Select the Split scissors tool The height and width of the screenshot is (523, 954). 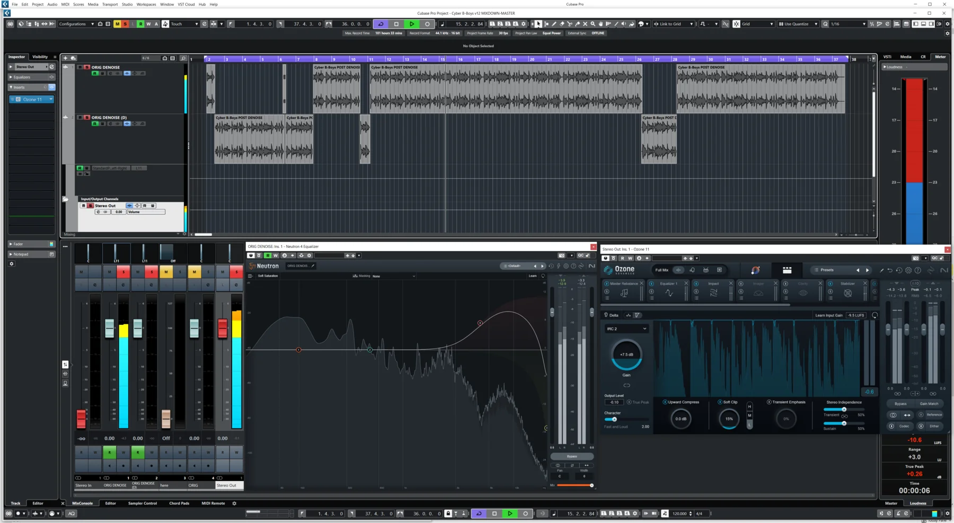(570, 24)
